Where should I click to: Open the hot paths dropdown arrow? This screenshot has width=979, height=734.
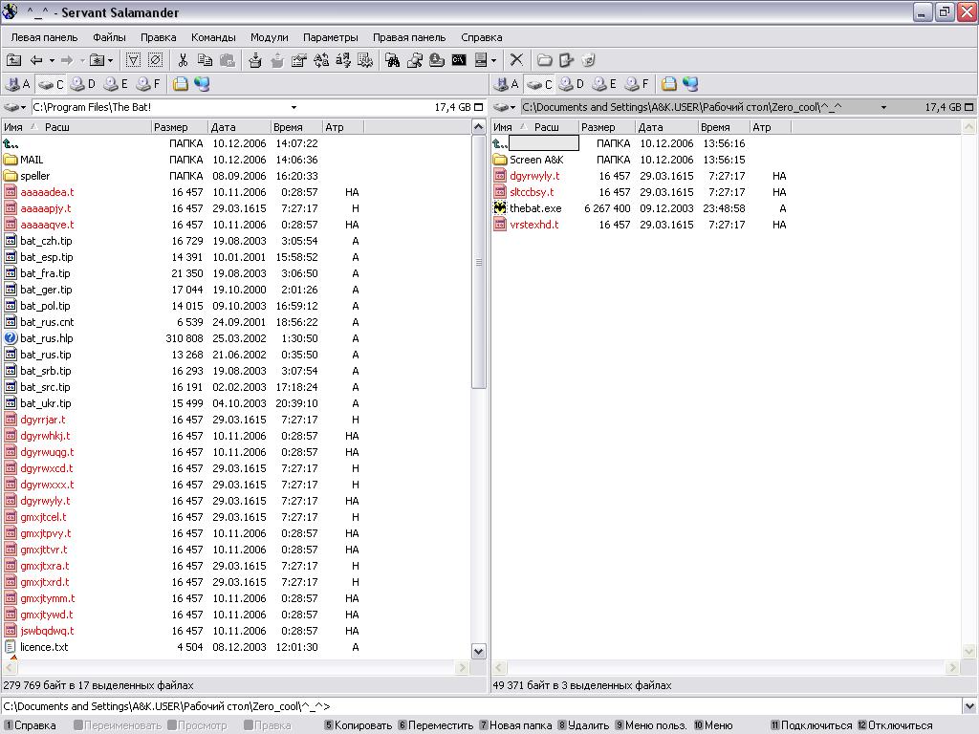(x=111, y=60)
